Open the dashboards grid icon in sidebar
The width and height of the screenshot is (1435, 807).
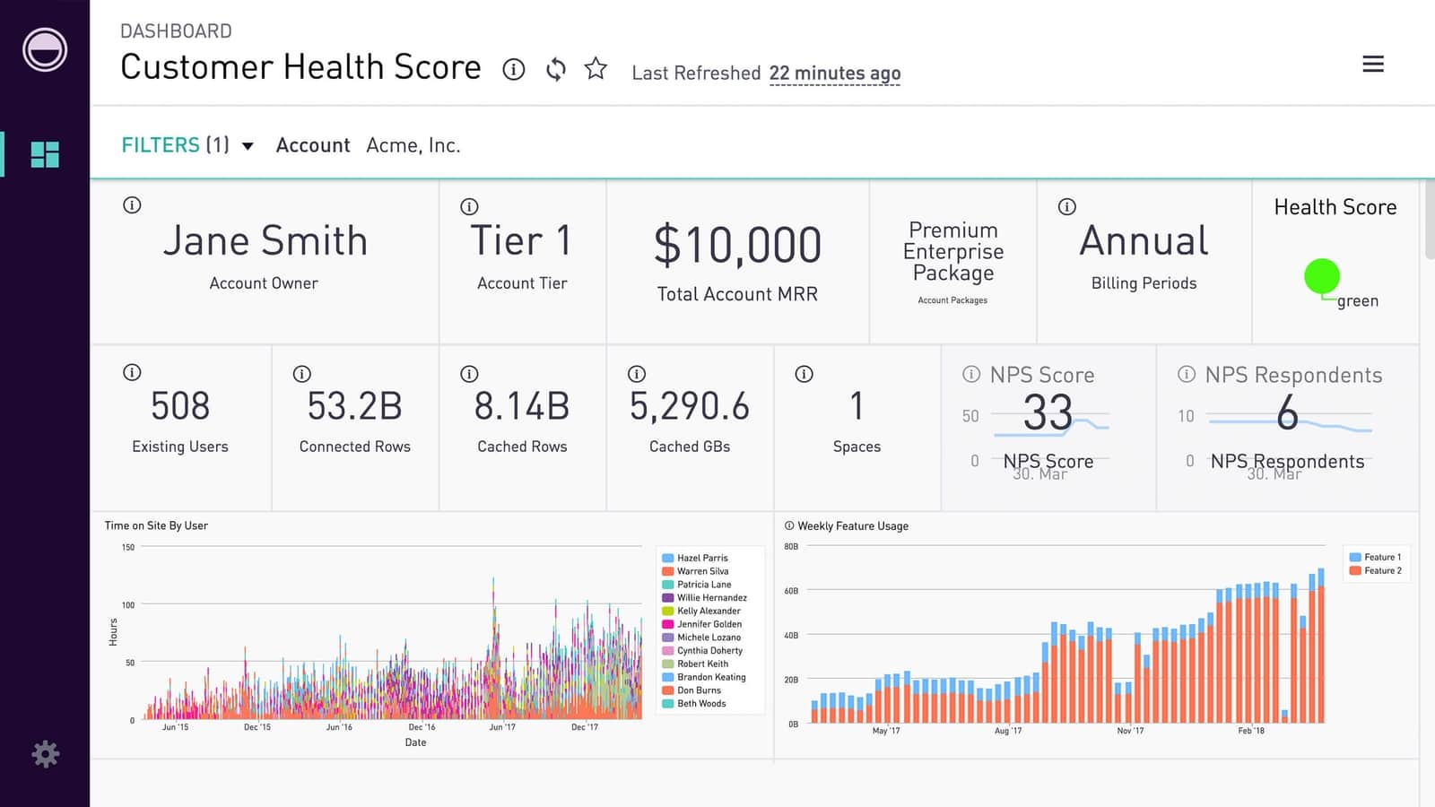point(45,154)
